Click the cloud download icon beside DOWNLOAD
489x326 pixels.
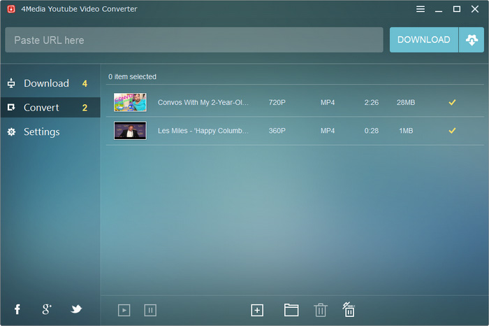click(471, 40)
